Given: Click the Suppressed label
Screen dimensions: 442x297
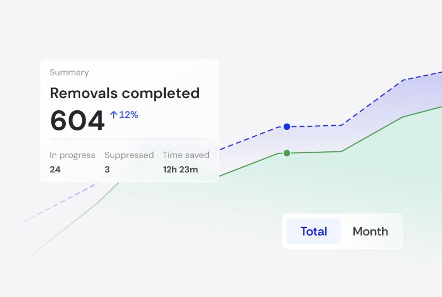Looking at the screenshot, I should (x=129, y=155).
